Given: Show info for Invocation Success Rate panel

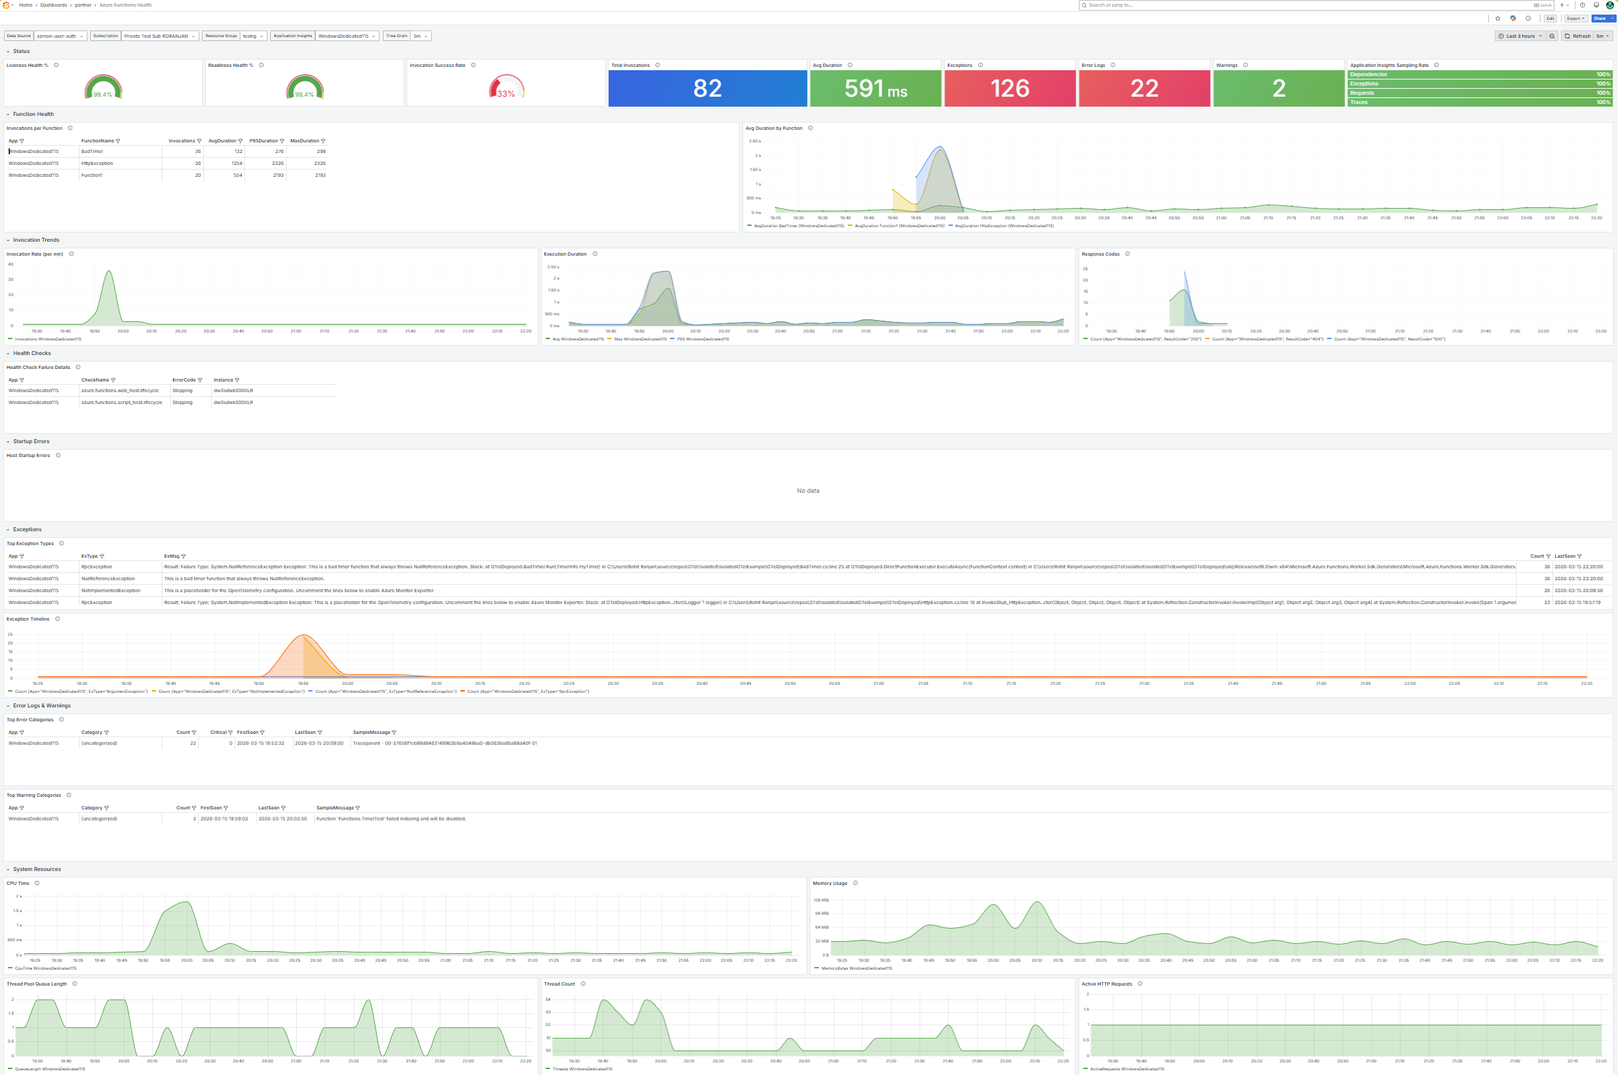Looking at the screenshot, I should 473,65.
